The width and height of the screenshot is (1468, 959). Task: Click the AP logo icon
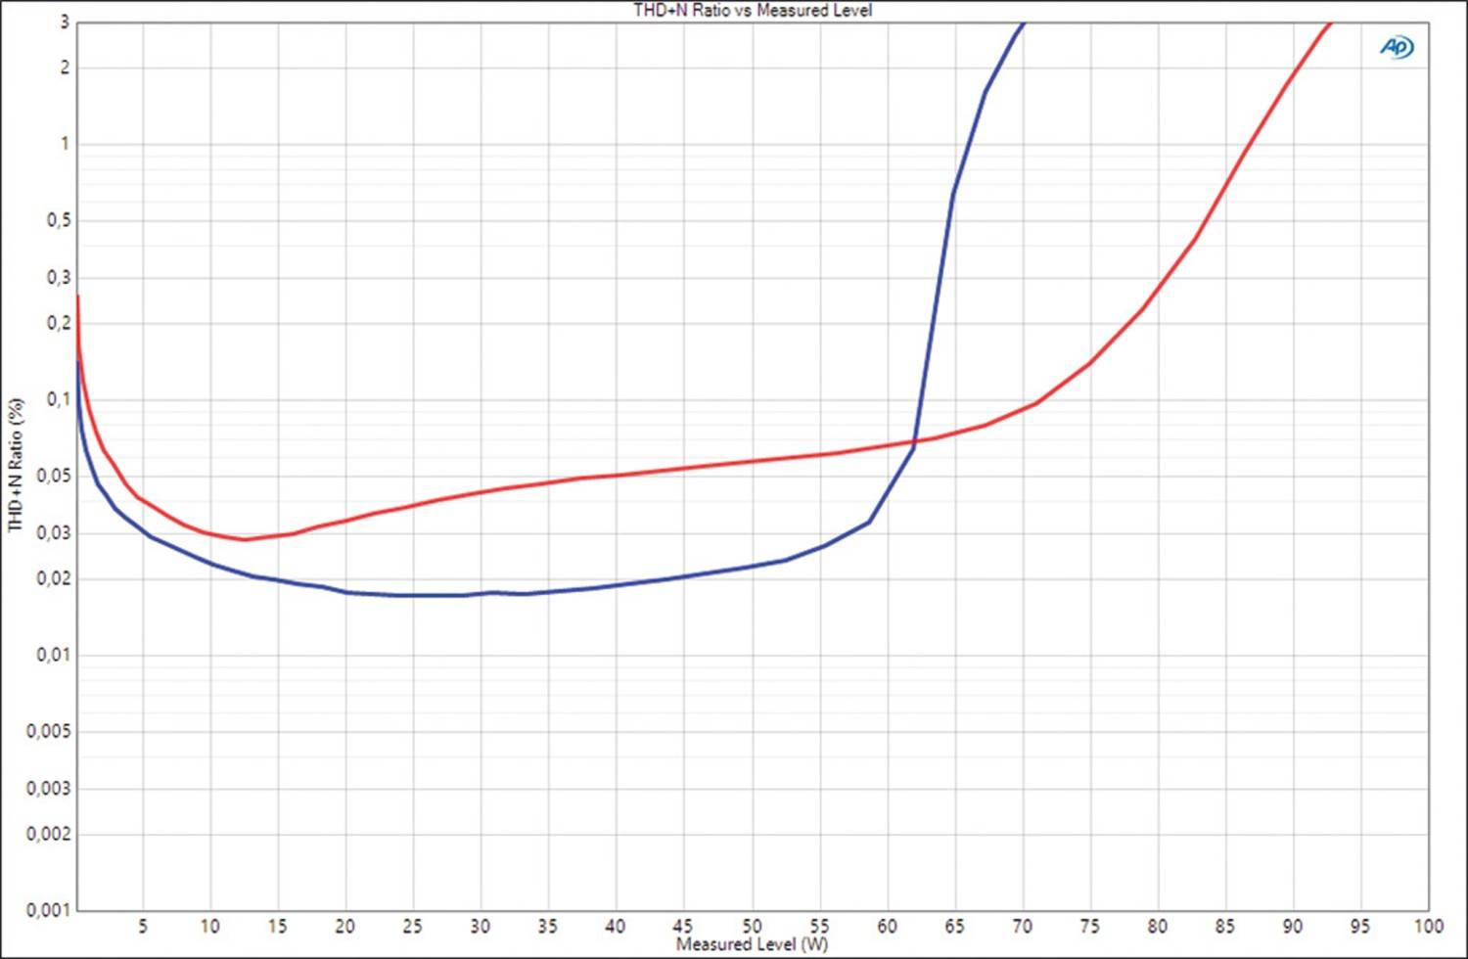1397,47
